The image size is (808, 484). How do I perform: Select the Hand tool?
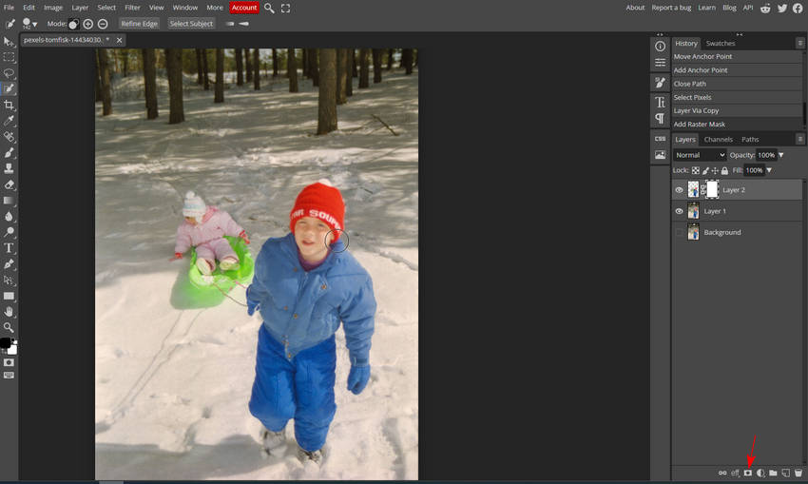pyautogui.click(x=9, y=311)
